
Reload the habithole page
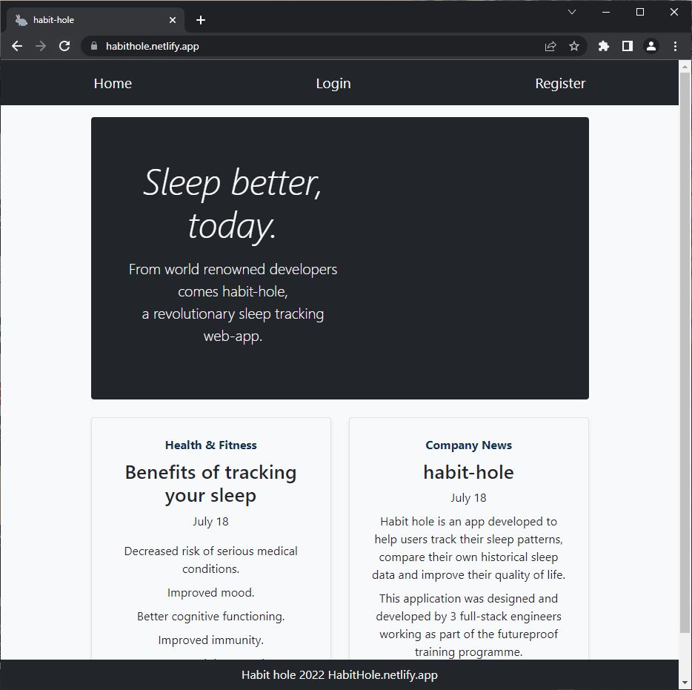(x=64, y=46)
